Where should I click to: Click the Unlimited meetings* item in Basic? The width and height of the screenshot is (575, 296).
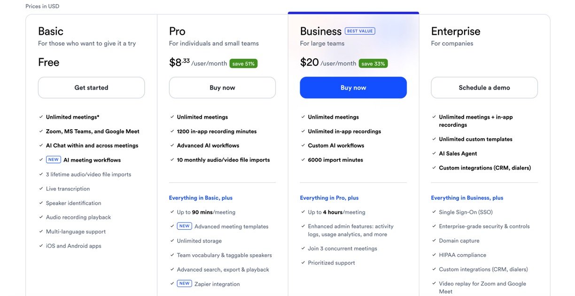72,117
